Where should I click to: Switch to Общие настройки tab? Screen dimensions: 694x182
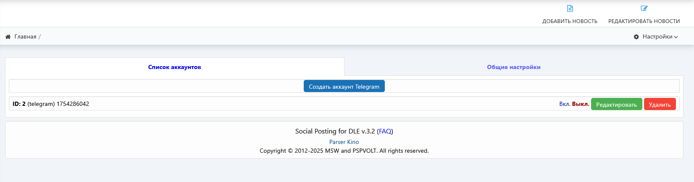click(514, 67)
